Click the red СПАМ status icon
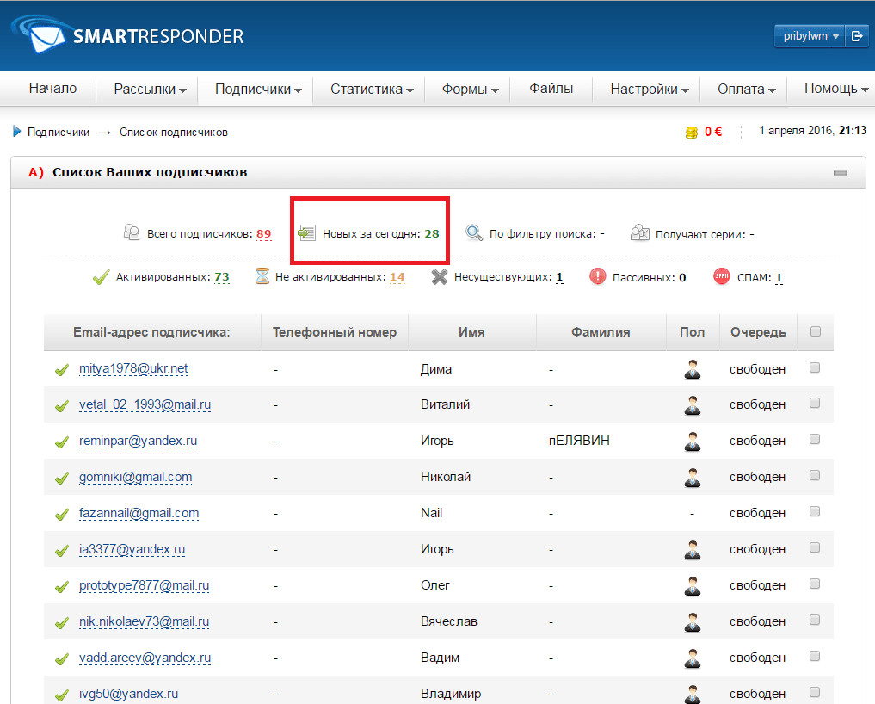The image size is (875, 704). [721, 276]
